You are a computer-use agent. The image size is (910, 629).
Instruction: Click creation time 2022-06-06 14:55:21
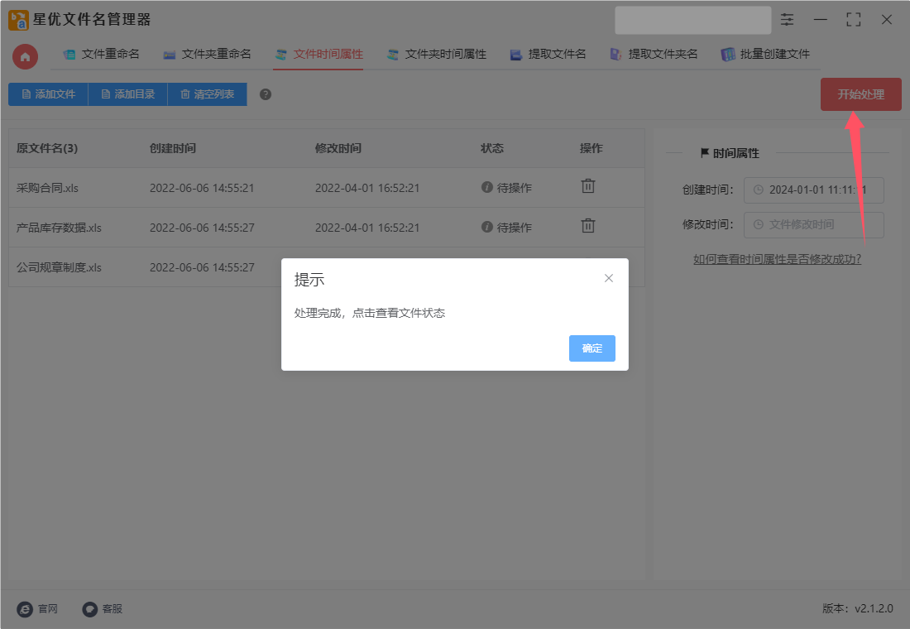point(202,188)
